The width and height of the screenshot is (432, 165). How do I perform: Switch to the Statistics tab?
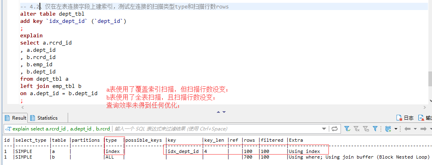[x=44, y=118]
